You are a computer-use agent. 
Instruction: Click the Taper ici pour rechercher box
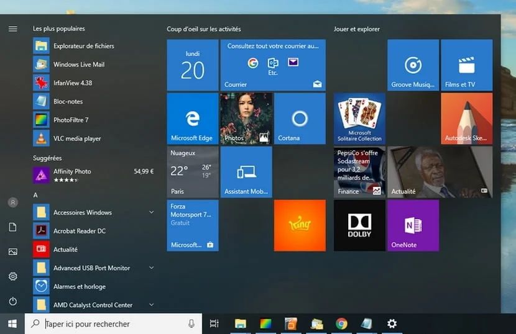pos(112,323)
